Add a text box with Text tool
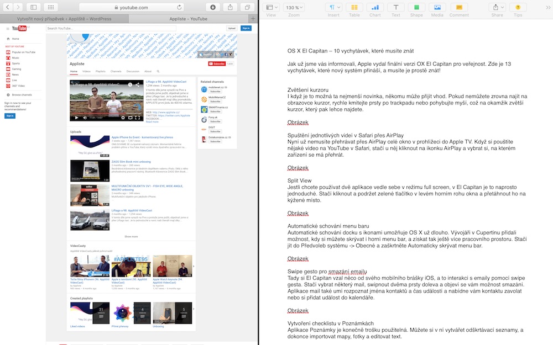Screen dimensions: 553x345 [395, 8]
